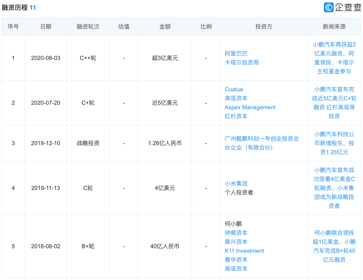Image resolution: width=363 pixels, height=280 pixels.
Task: Open investor link 卡塔尔投资局
Action: pyautogui.click(x=242, y=62)
